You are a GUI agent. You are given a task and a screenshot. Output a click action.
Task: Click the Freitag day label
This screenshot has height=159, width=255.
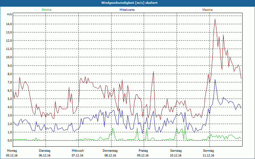tap(143, 151)
